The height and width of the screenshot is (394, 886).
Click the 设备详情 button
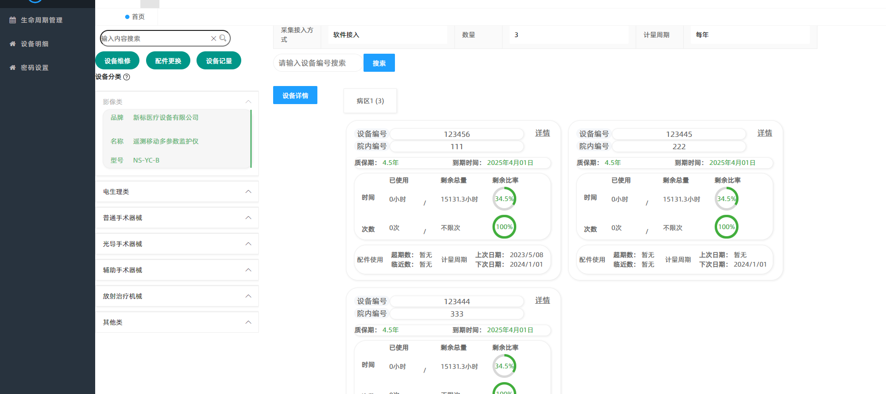pyautogui.click(x=295, y=95)
